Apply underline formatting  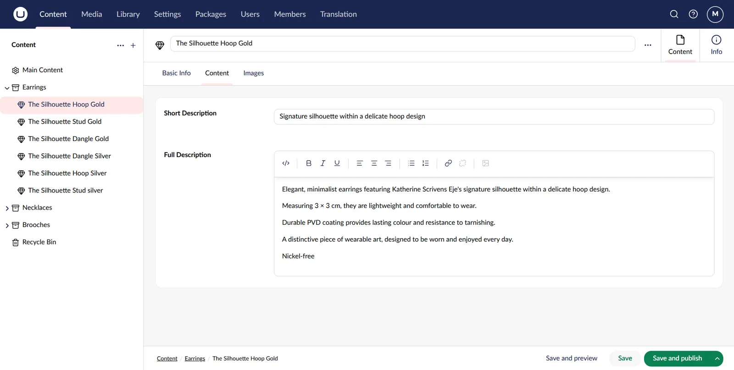click(337, 163)
